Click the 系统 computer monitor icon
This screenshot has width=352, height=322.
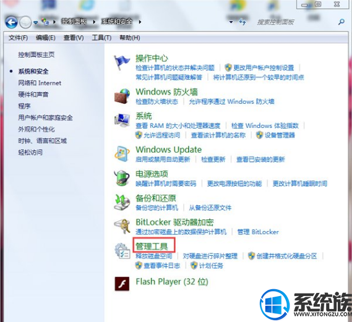point(122,121)
